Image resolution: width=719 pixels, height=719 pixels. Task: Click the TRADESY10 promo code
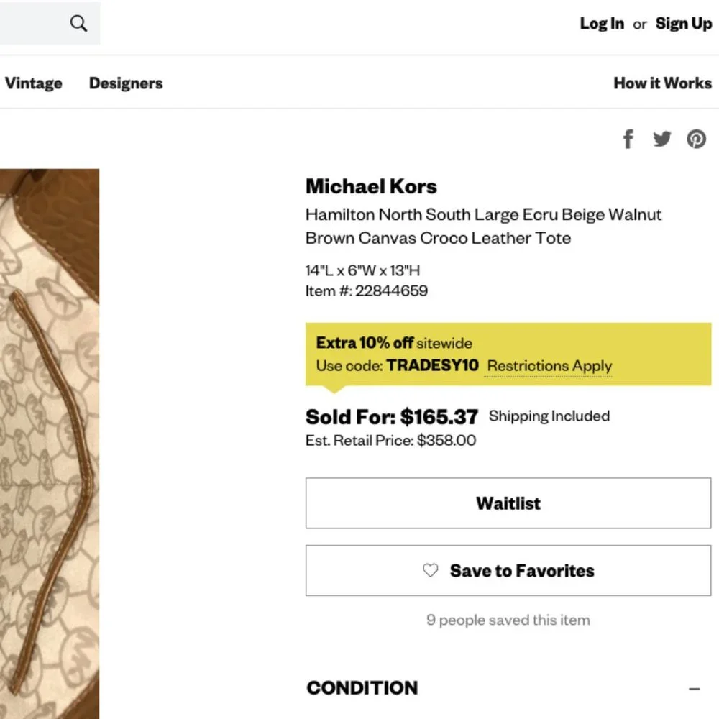pyautogui.click(x=432, y=365)
